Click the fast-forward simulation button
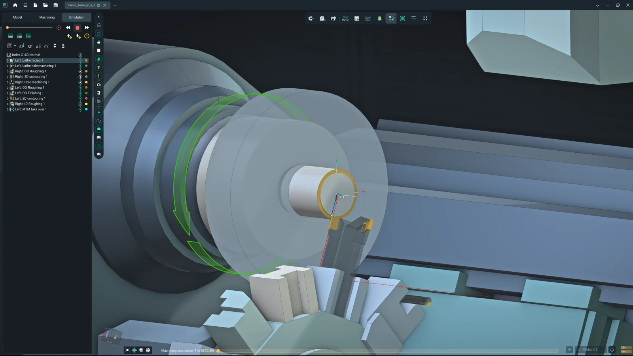 pyautogui.click(x=87, y=28)
